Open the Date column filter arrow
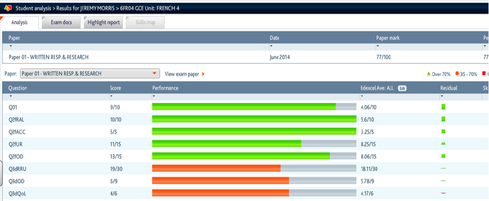The width and height of the screenshot is (489, 201). (x=272, y=46)
